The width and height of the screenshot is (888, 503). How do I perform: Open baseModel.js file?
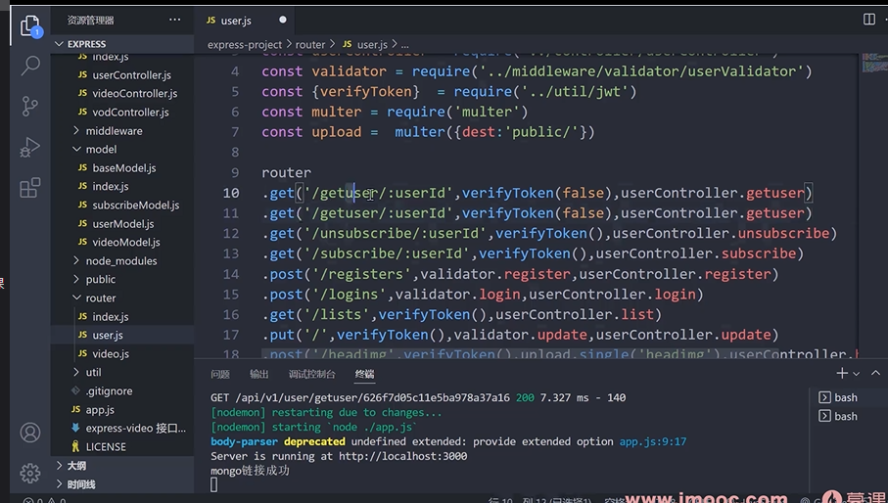(x=122, y=168)
